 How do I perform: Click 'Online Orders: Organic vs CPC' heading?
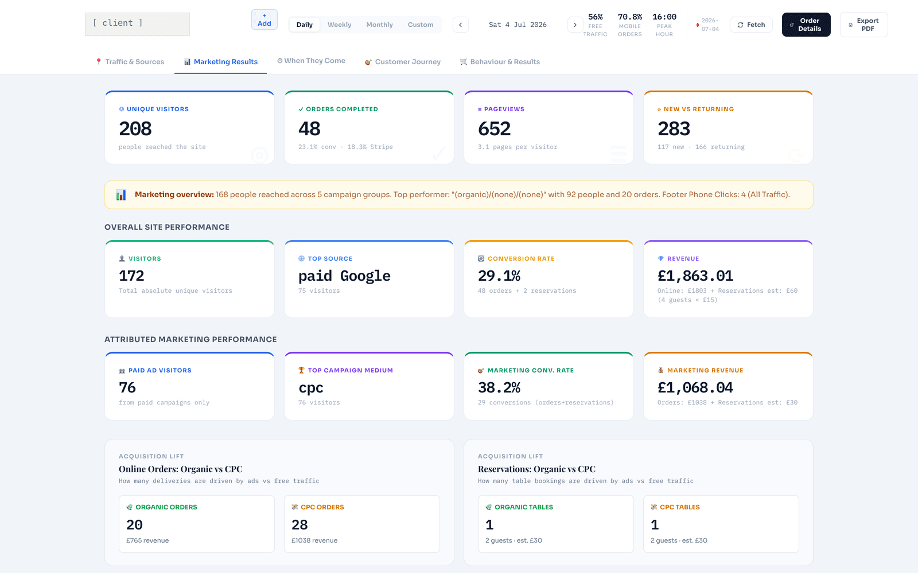click(181, 469)
